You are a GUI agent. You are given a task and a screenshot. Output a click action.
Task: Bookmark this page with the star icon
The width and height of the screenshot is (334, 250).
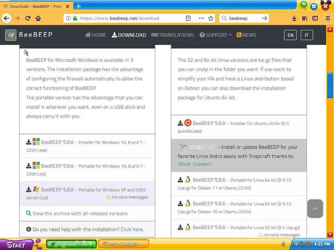coord(211,18)
